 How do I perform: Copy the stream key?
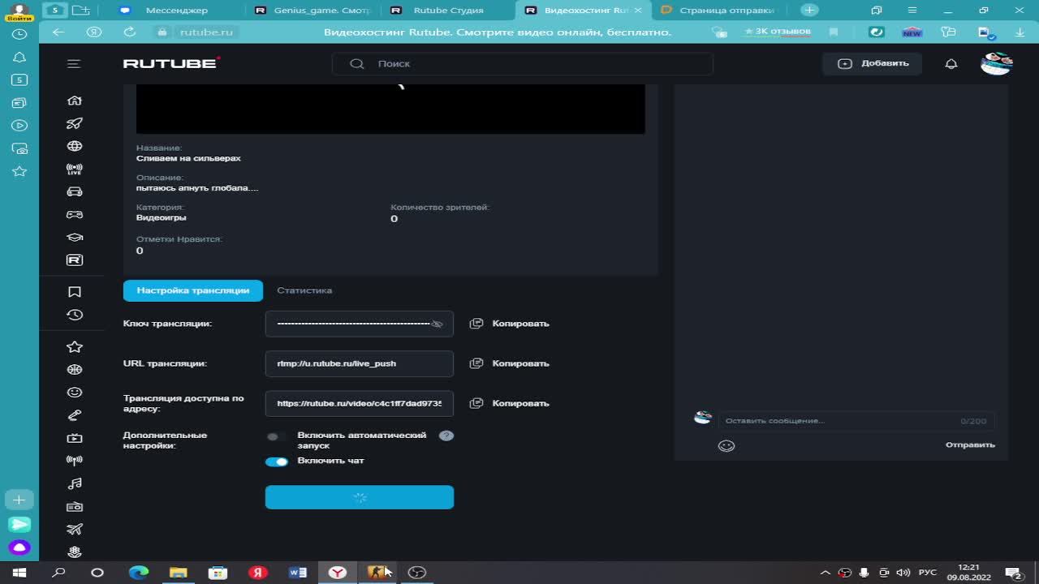click(510, 324)
